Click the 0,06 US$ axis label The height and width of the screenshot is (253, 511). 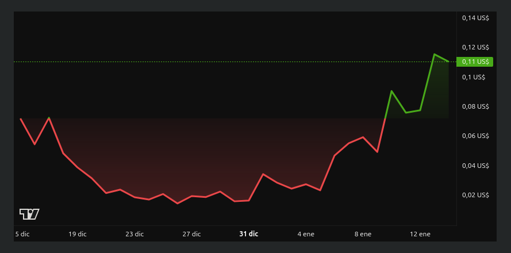(475, 136)
